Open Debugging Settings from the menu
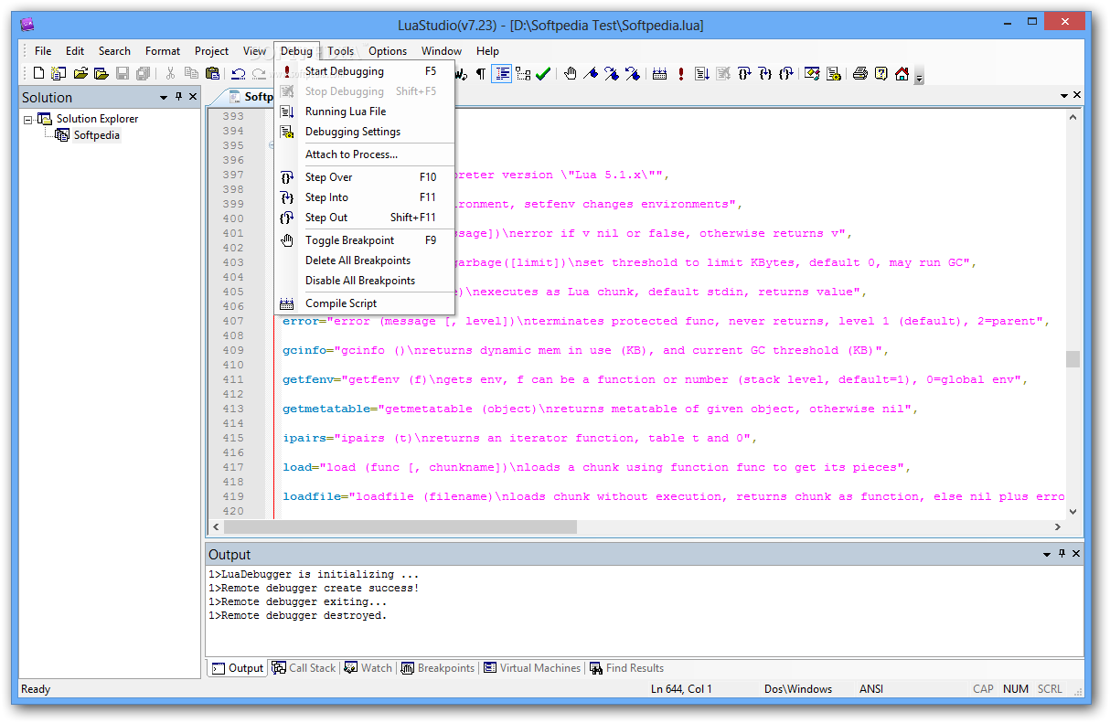1110x723 pixels. 365,132
